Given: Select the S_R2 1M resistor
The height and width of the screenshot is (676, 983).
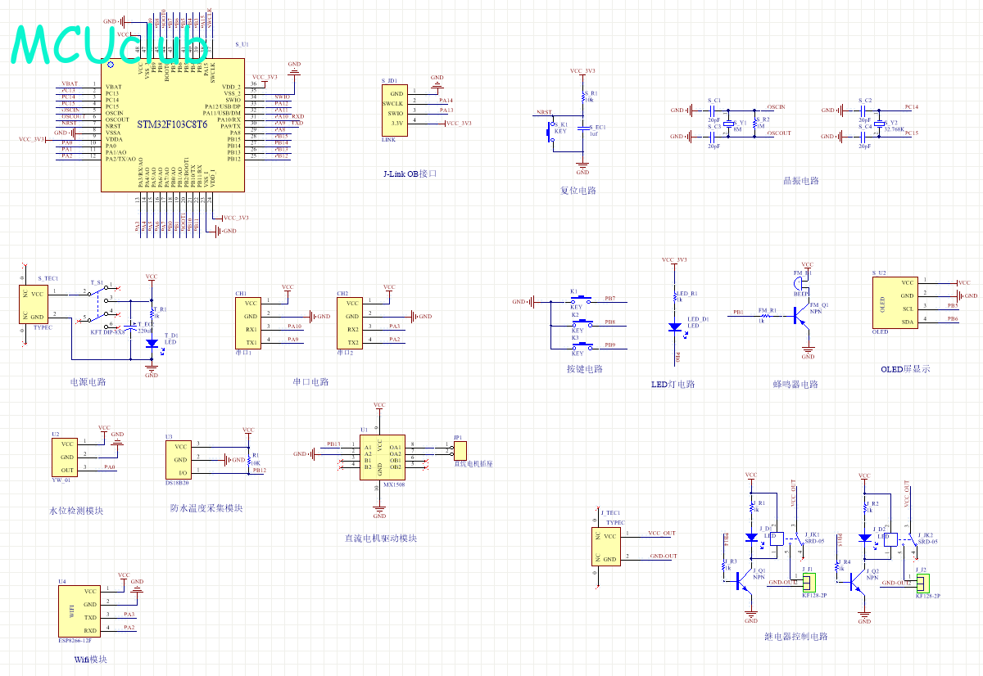Looking at the screenshot, I should pyautogui.click(x=754, y=124).
